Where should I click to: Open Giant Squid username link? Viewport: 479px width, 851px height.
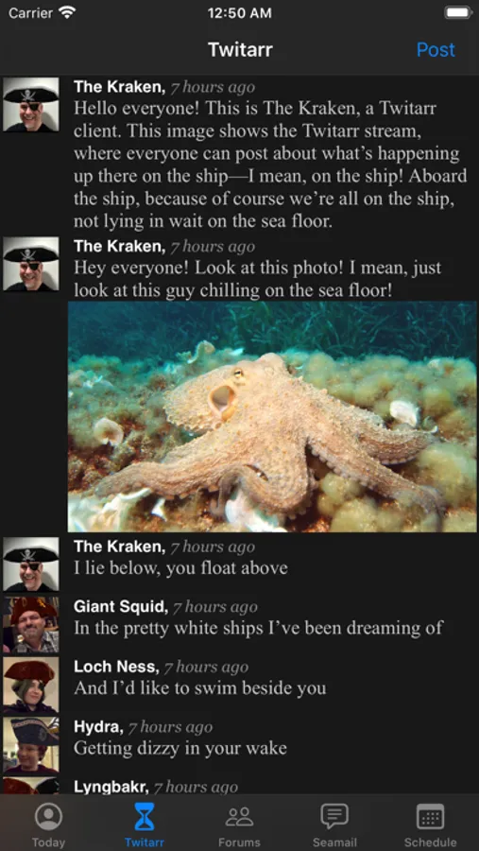point(120,607)
